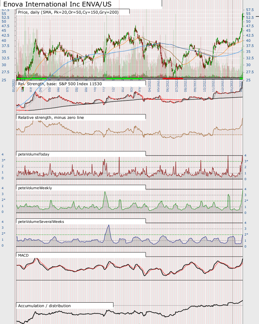Select the 04/2022 date label

coord(150,86)
